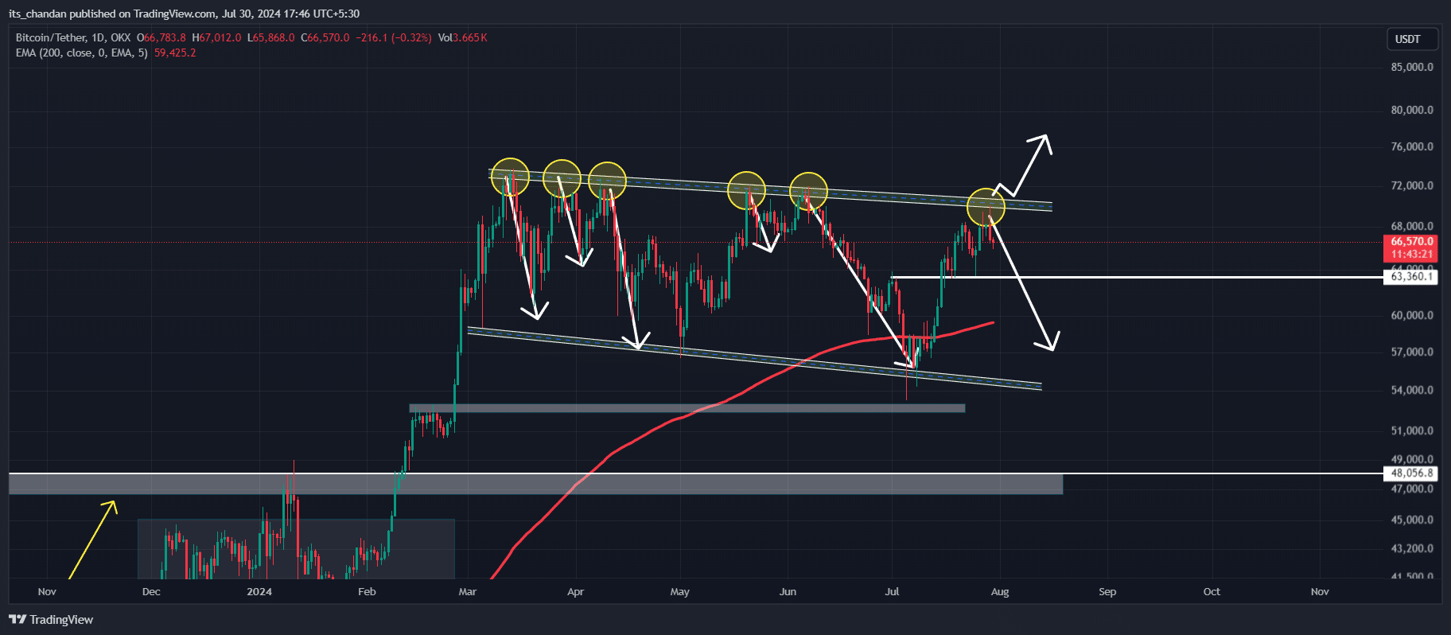Click the Apr label on time axis

[x=575, y=591]
